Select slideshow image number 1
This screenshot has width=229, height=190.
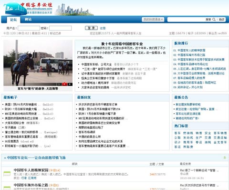click(59, 84)
